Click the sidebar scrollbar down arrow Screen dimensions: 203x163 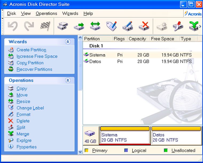80,152
